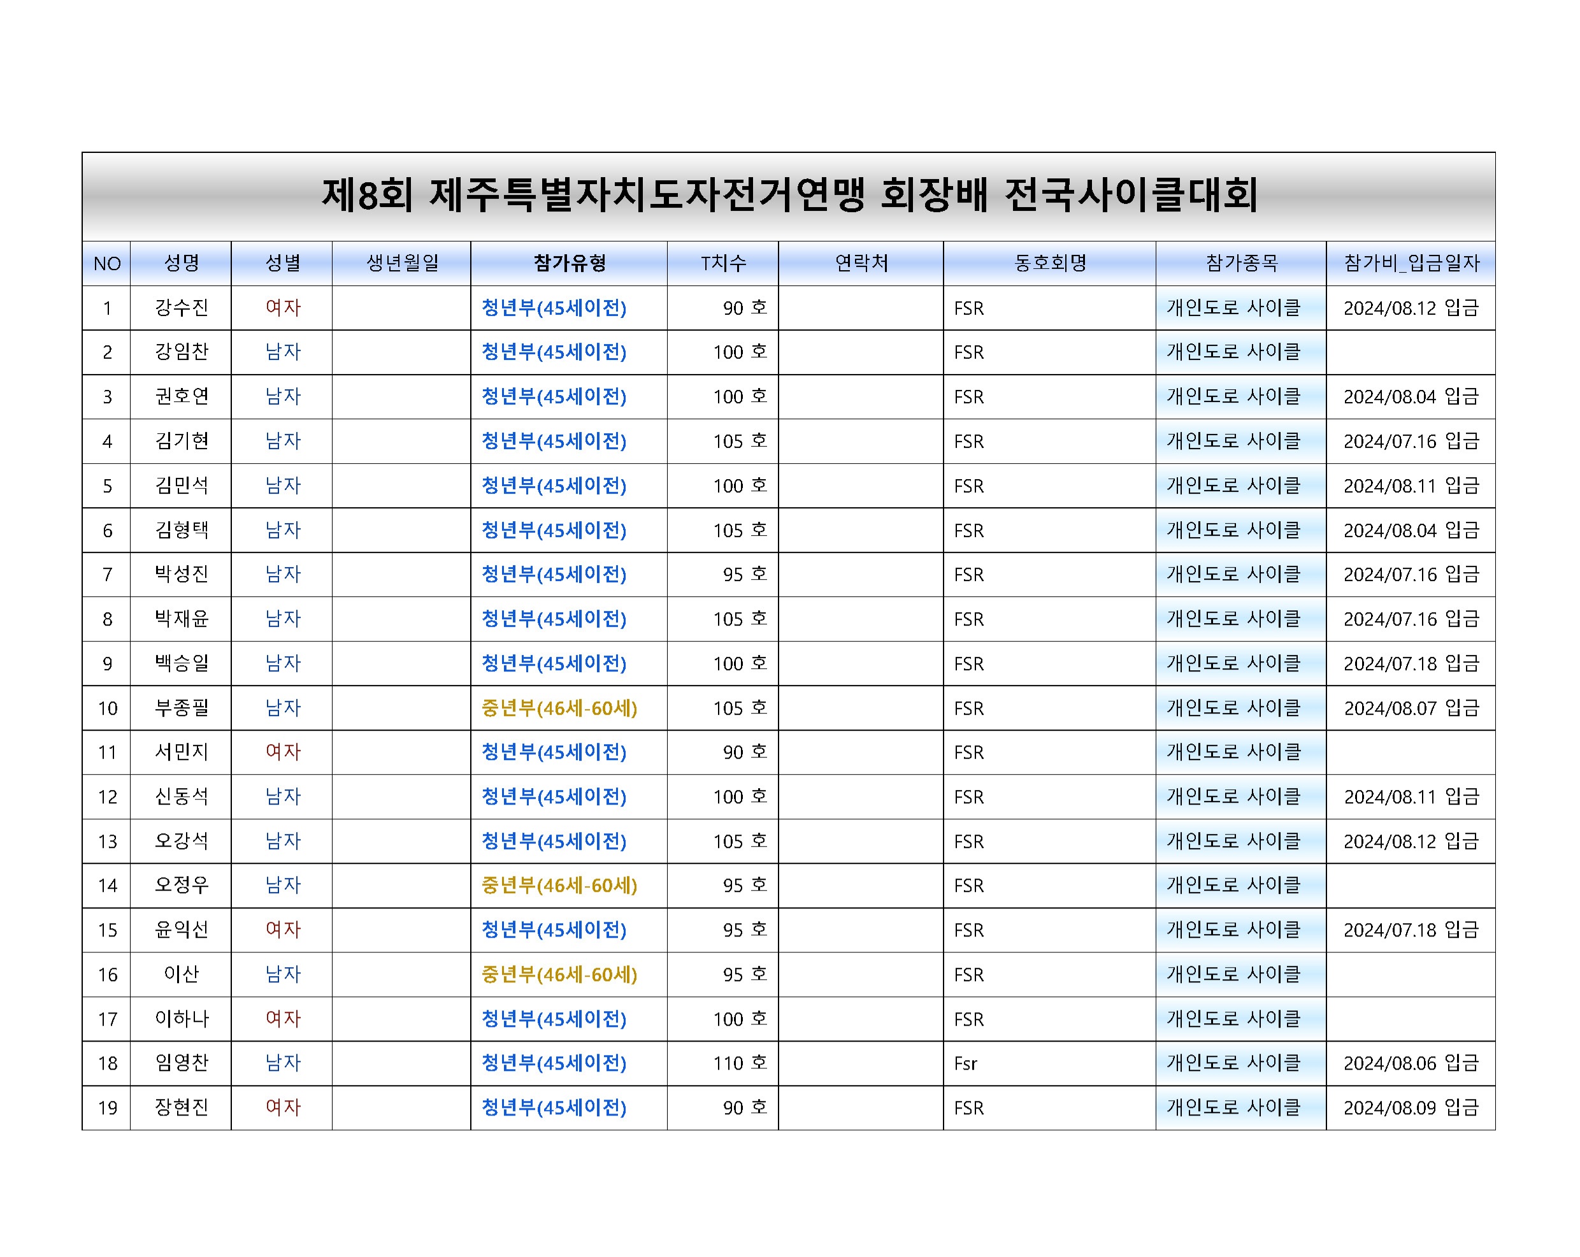Click the lowercase Fsr club cell

[x=966, y=1064]
